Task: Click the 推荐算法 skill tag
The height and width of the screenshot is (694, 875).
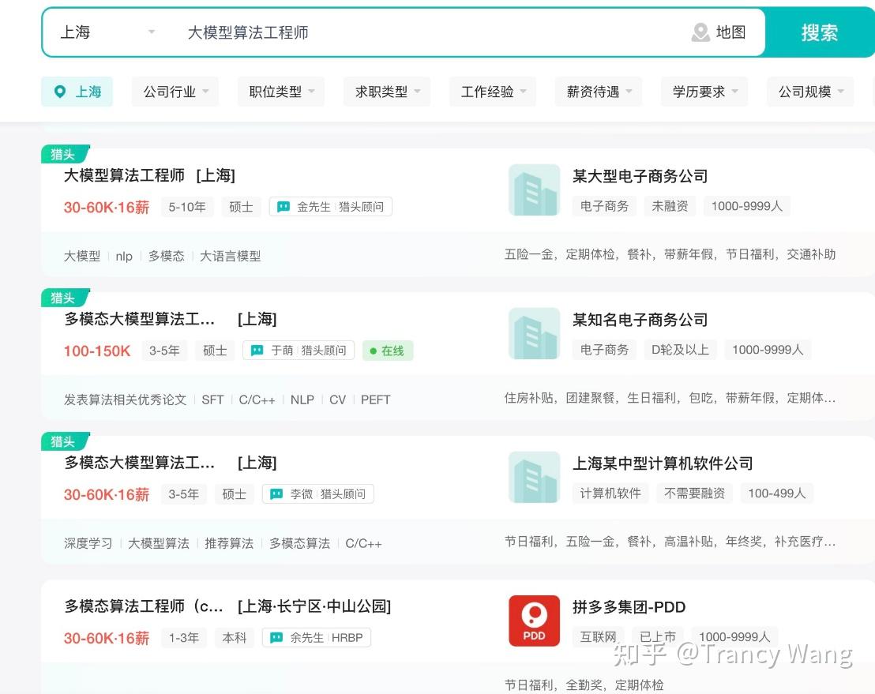Action: coord(229,543)
